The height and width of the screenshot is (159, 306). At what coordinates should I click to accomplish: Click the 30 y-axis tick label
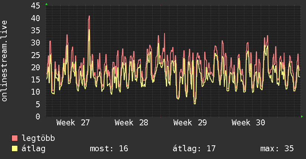pos(36,43)
